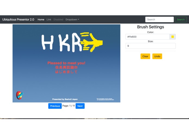The image size is (189, 134).
Task: Click the Ubiquitous Presentor 2.0 brand link
Action: pos(18,20)
